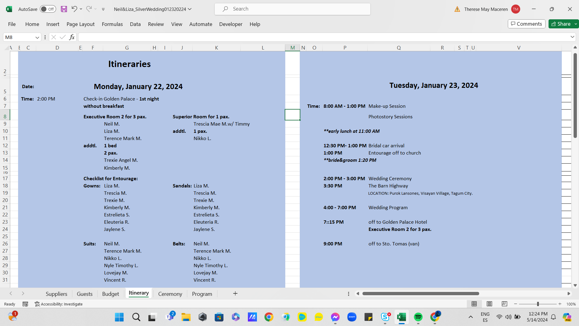Click the Insert Function fx icon
This screenshot has width=579, height=326.
pyautogui.click(x=72, y=37)
